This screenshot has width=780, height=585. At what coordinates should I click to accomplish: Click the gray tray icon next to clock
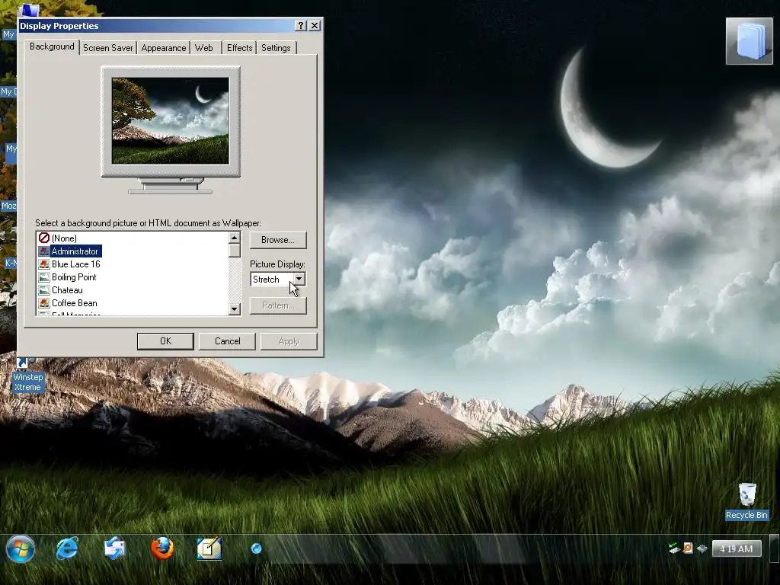pos(702,548)
